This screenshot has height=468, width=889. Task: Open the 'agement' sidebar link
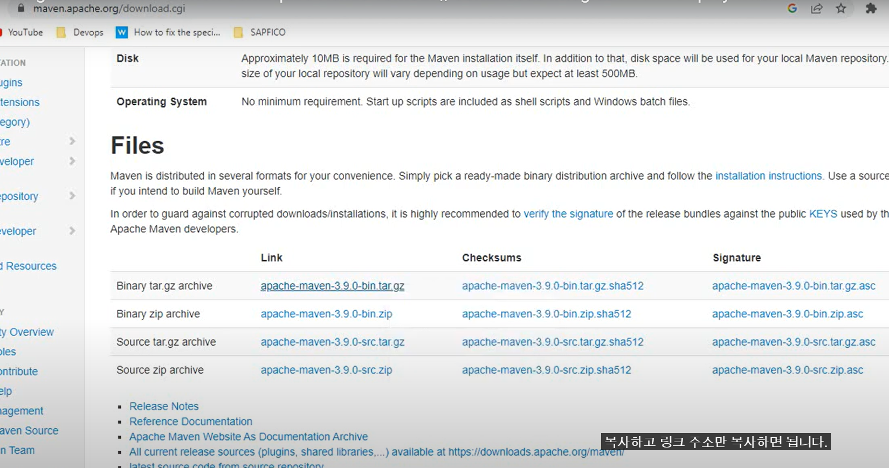[x=22, y=411]
